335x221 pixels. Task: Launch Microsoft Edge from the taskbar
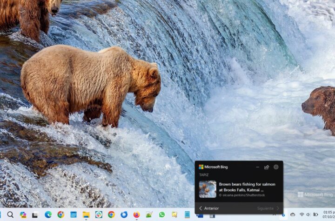pos(48,214)
